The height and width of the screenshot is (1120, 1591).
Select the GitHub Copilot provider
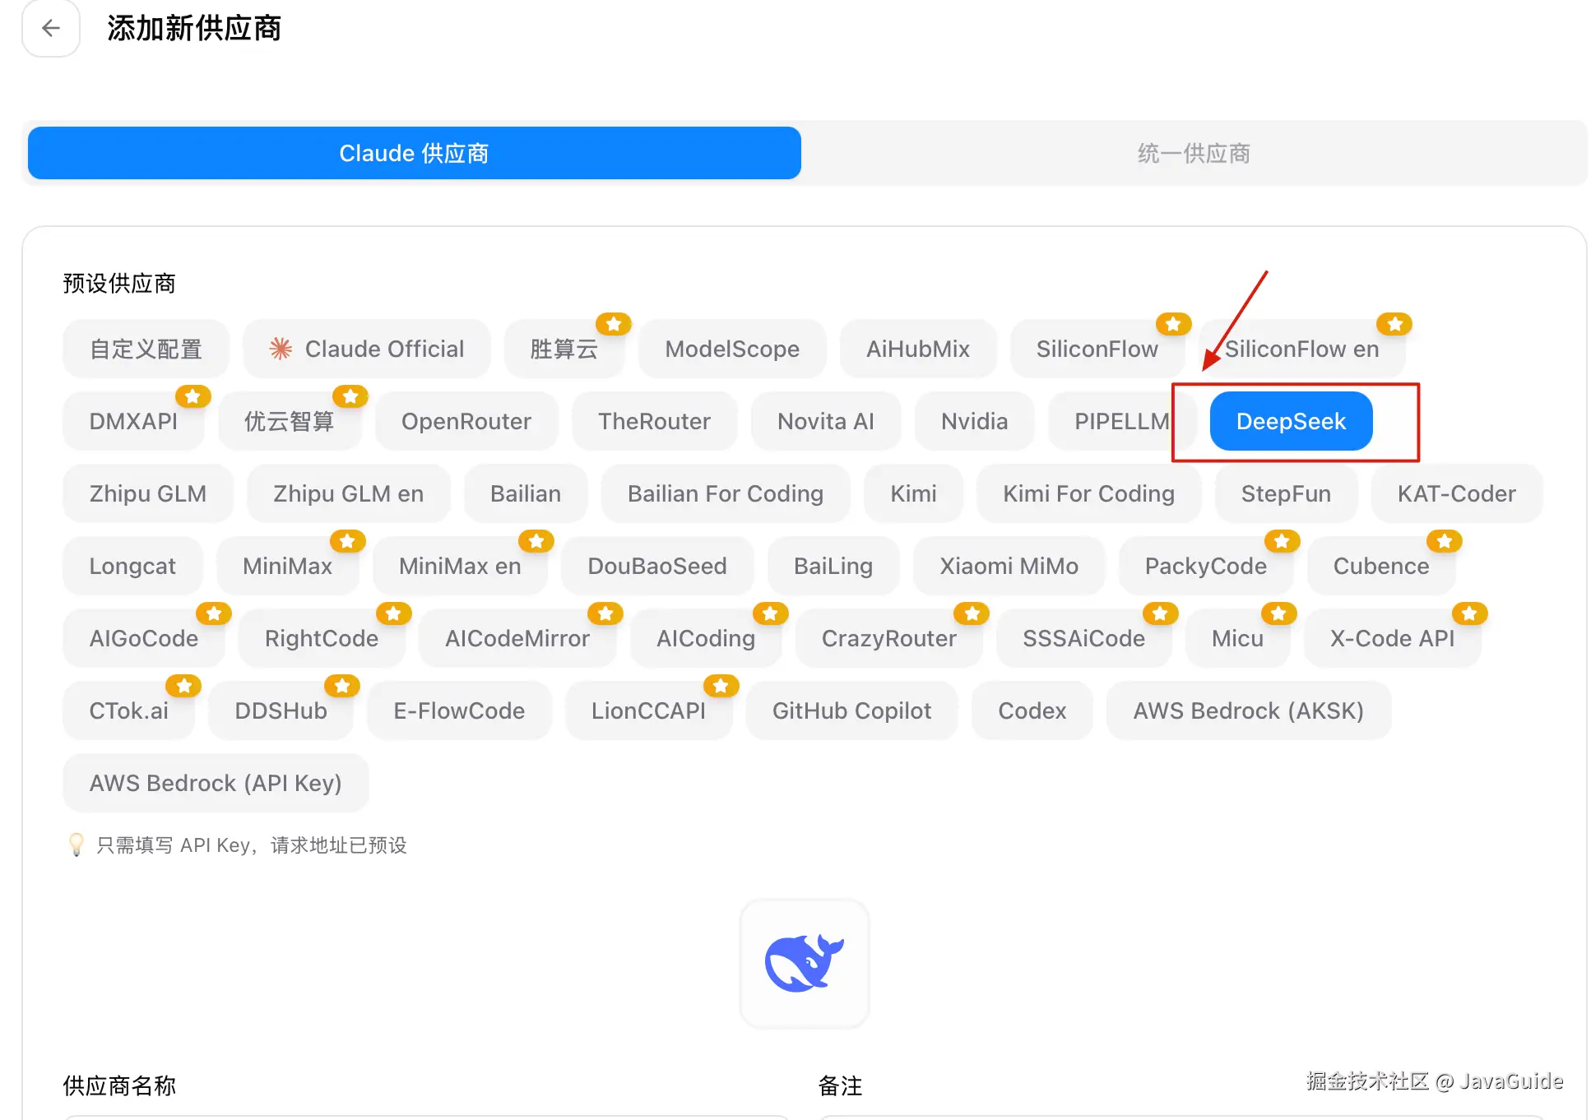[851, 710]
